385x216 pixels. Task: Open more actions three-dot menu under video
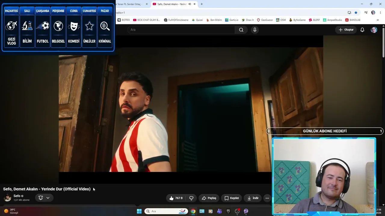click(267, 198)
